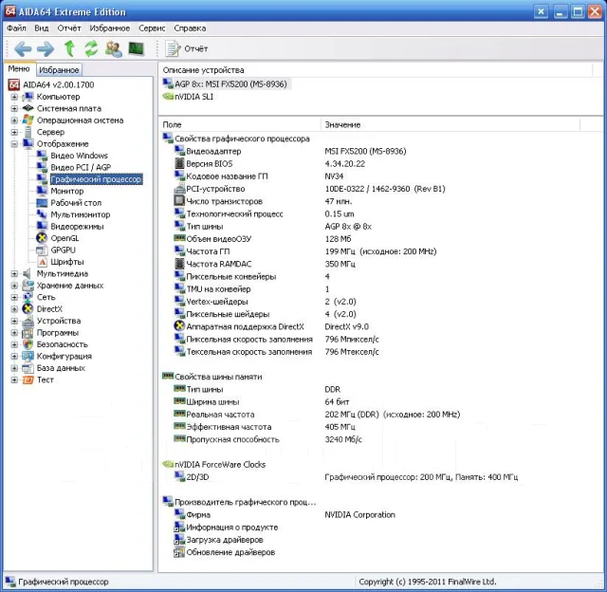Image resolution: width=607 pixels, height=592 pixels.
Task: Expand the Сервер tree node
Action: (x=14, y=133)
